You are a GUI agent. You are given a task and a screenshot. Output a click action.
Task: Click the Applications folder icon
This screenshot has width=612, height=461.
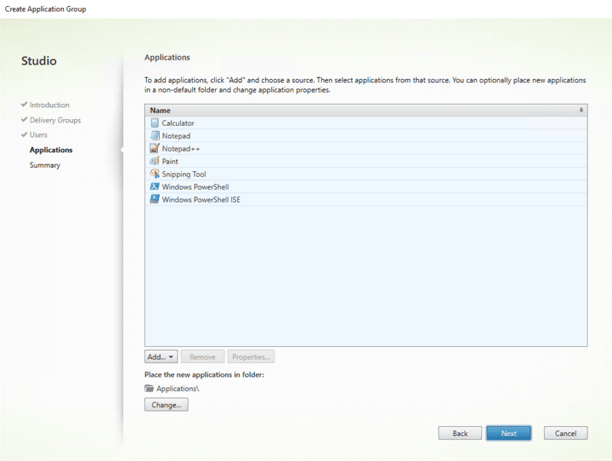click(x=150, y=389)
